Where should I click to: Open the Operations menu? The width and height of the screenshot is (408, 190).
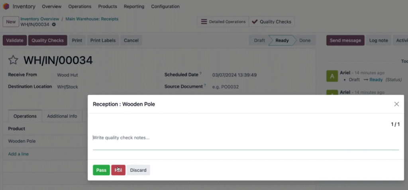coord(80,6)
